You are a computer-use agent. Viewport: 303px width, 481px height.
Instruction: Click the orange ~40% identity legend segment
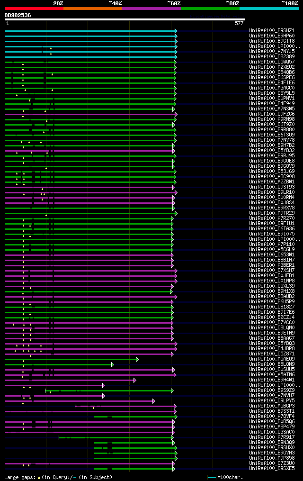point(93,9)
